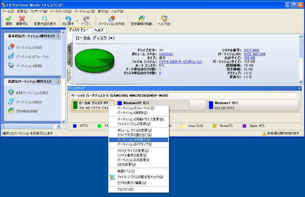This screenshot has height=197, width=305.
Task: Click the 0xDE Dell OEM partition ID link
Action: [254, 54]
